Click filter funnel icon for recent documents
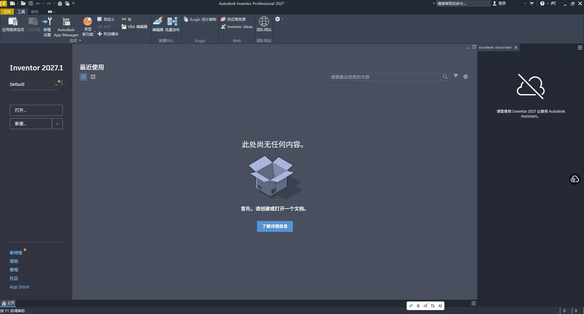584x314 pixels. click(456, 76)
